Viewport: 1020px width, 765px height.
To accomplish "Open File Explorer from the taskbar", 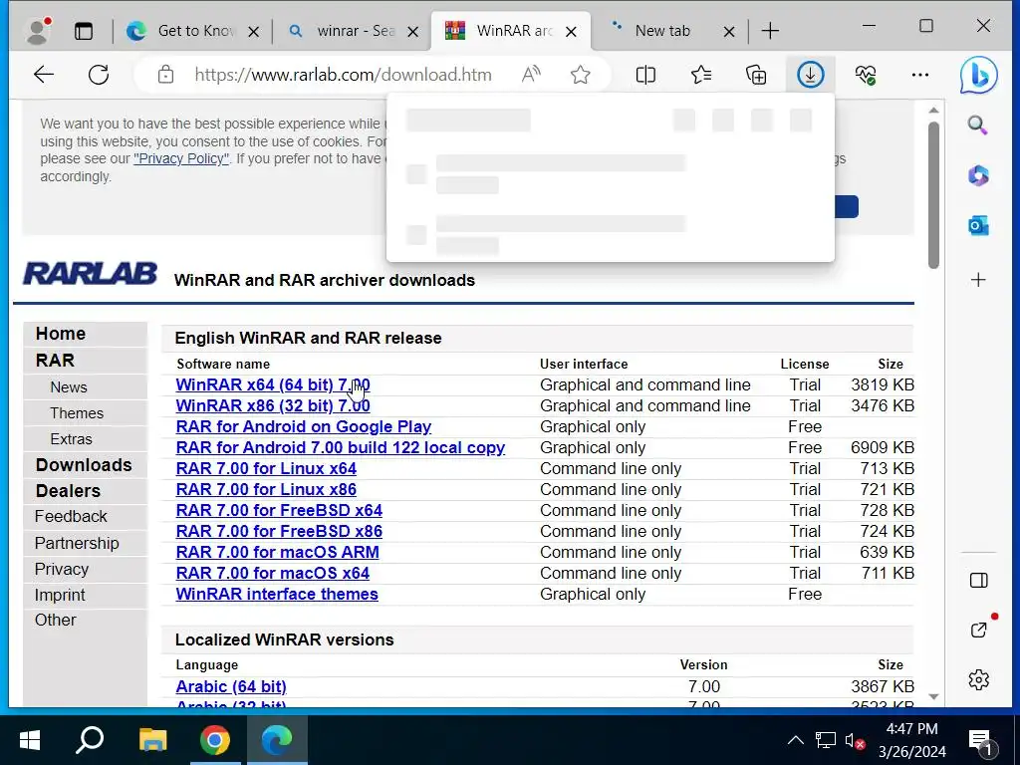I will 152,740.
